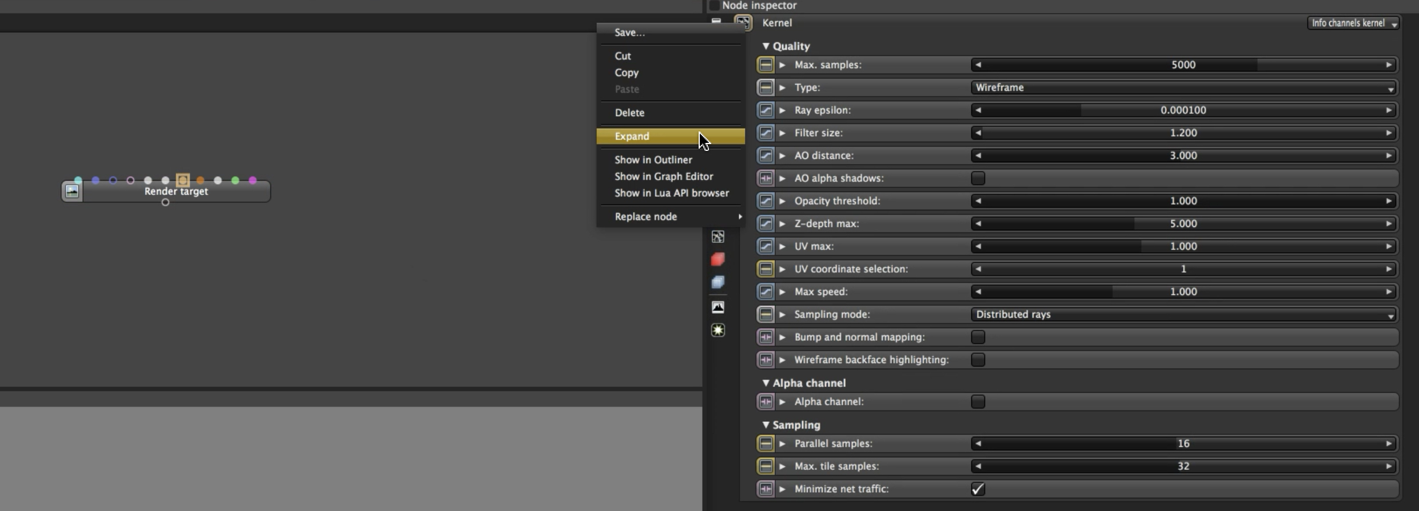The image size is (1419, 511).
Task: Toggle Bump and normal mapping checkbox
Action: point(978,337)
